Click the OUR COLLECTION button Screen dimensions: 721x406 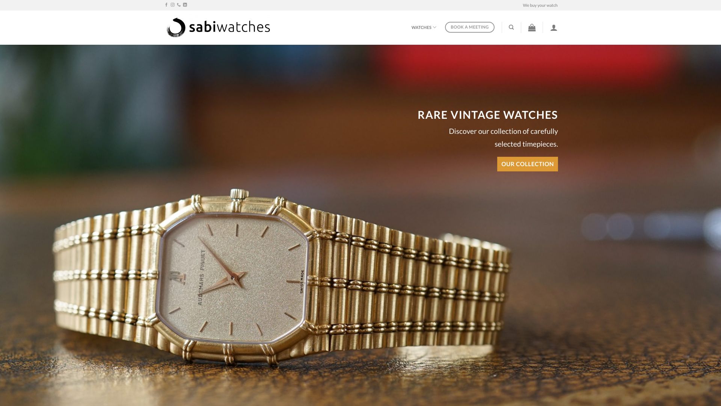pyautogui.click(x=528, y=164)
